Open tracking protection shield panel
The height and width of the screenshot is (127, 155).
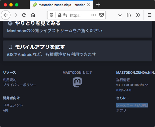tap(51, 15)
